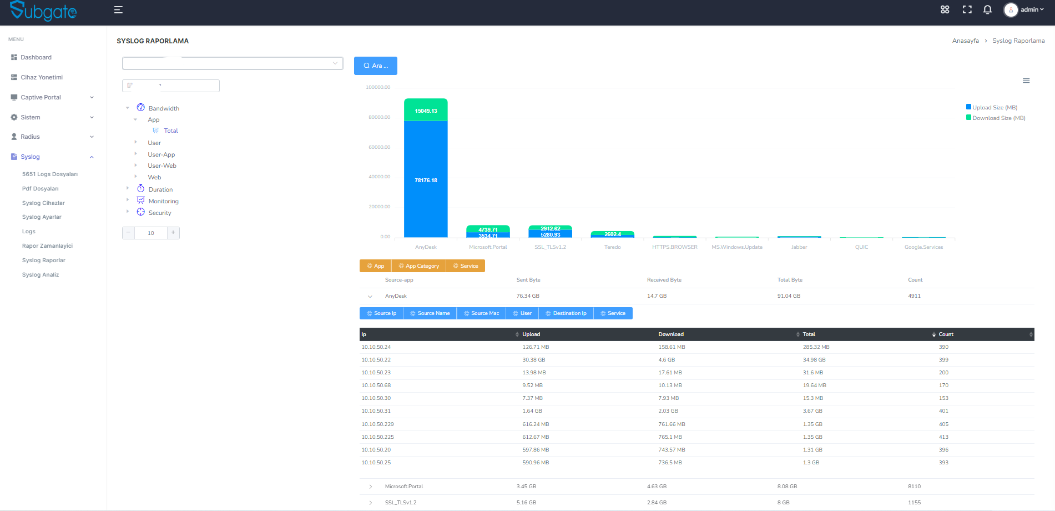
Task: Open the chart options menu icon above legend
Action: pyautogui.click(x=1026, y=81)
